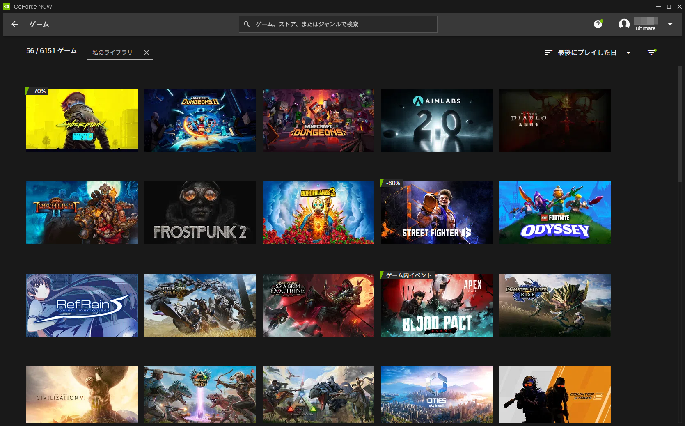The image size is (685, 426).
Task: Click the magnifier search icon
Action: [247, 24]
